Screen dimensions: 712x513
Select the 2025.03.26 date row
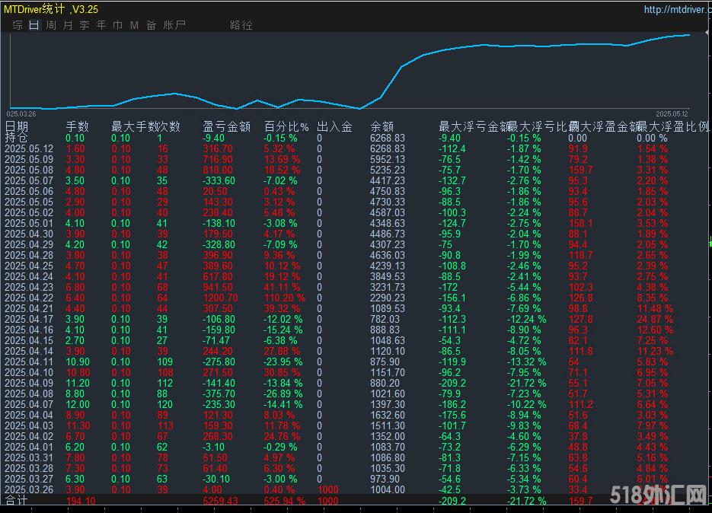click(x=356, y=490)
